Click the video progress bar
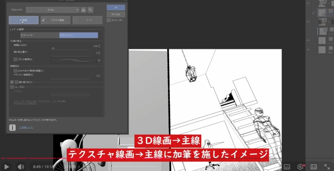This screenshot has height=171, width=334. 167,158
